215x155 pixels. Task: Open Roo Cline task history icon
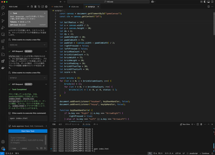tap(39, 6)
